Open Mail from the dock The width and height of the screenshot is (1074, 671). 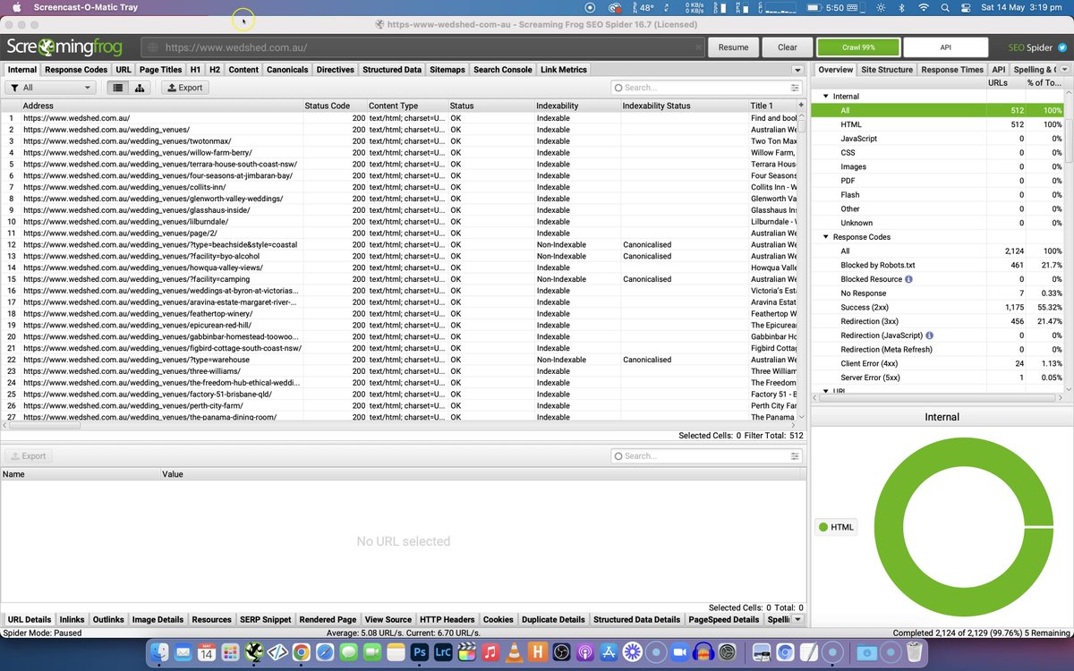(185, 652)
